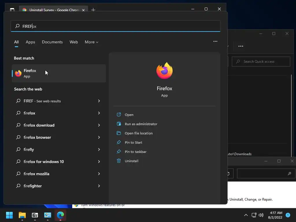Select Uninstall Survey Chrome tab
This screenshot has height=222, width=296.
pos(53,10)
